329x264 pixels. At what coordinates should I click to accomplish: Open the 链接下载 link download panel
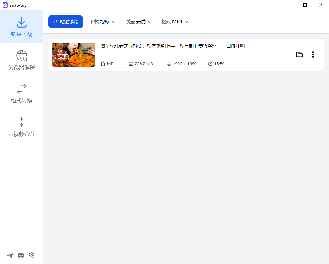[21, 27]
